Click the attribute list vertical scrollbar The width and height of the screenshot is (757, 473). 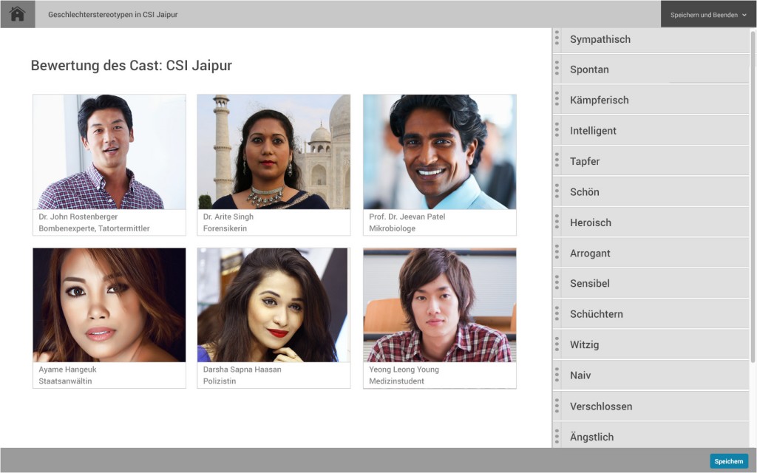click(x=752, y=196)
